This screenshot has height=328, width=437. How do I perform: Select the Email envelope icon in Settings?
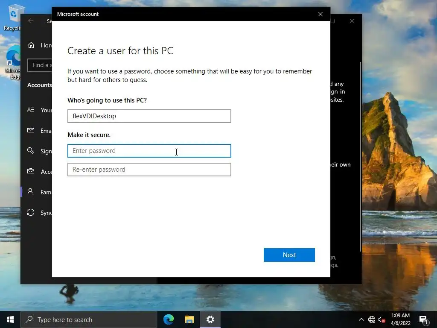click(x=31, y=130)
